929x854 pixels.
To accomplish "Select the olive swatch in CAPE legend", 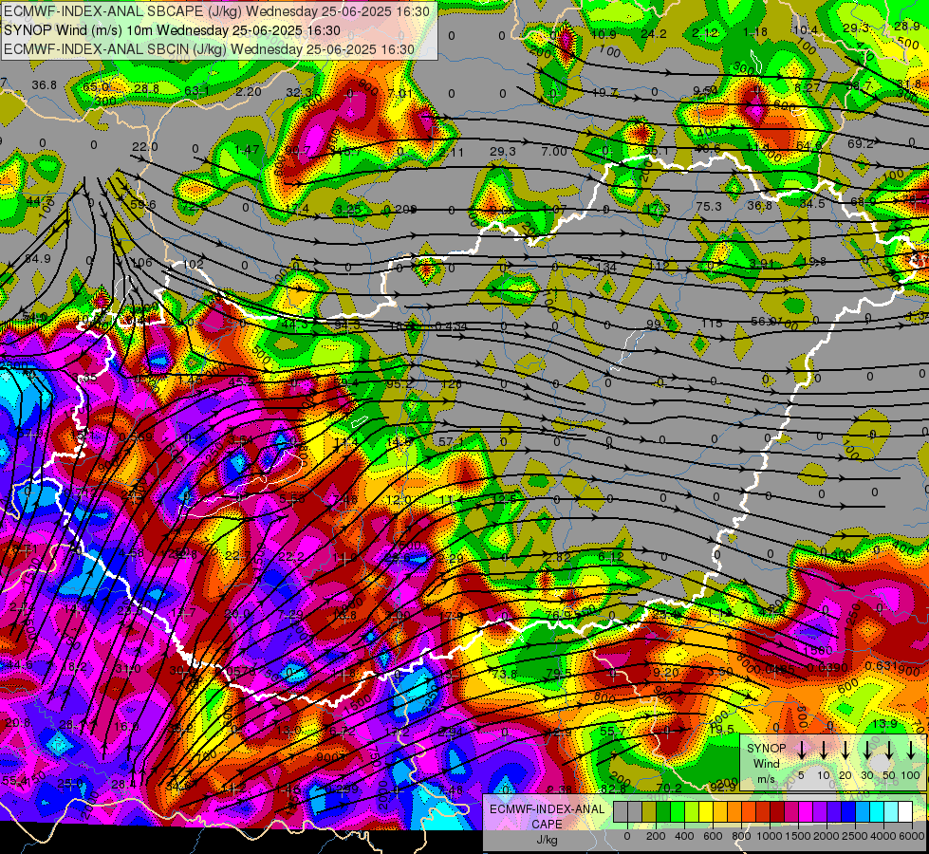I will tap(649, 812).
